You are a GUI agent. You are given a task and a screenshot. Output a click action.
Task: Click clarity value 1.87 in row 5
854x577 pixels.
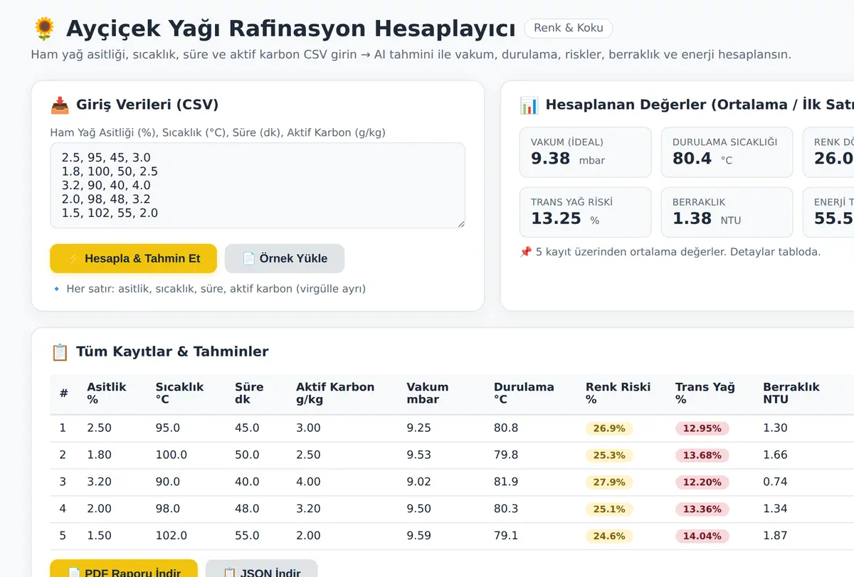775,536
